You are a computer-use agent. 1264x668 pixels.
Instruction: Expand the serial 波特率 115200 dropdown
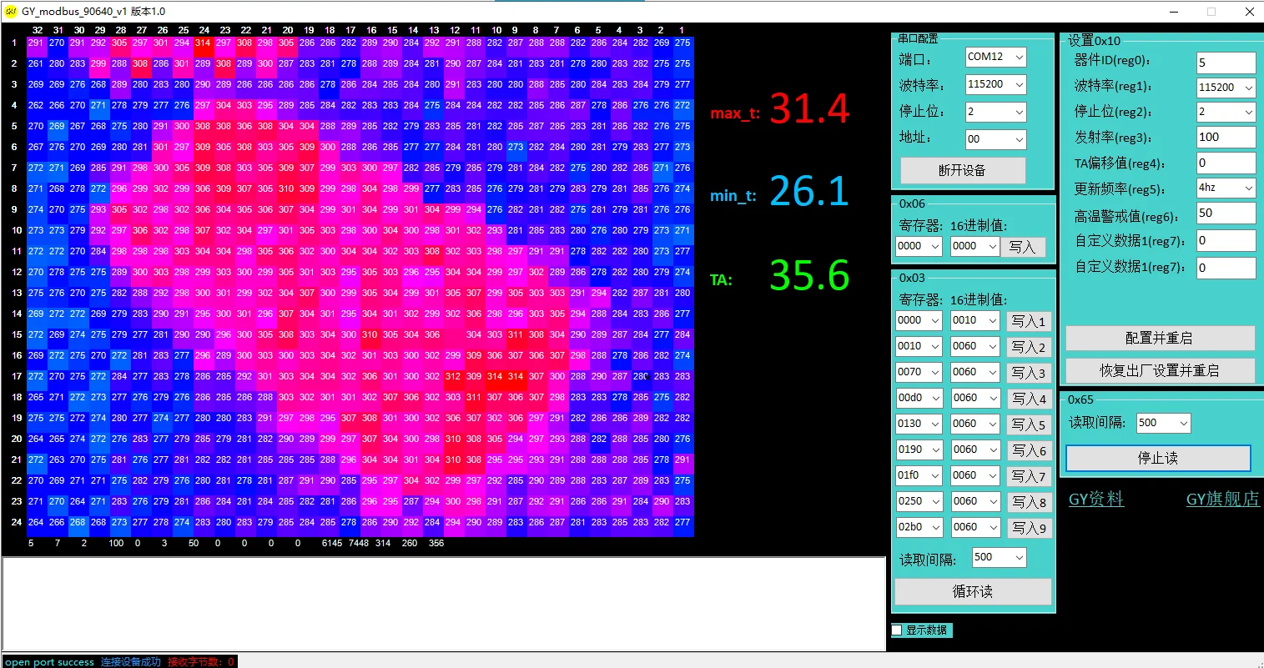pyautogui.click(x=995, y=84)
